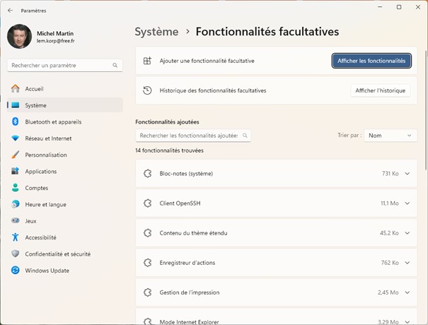Expand the Bloc-notes (système) entry
Screen dimensions: 428x325
coord(407,173)
